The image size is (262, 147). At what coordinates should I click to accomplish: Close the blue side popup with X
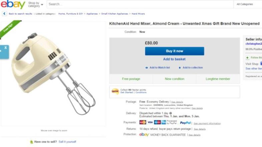click(x=6, y=48)
